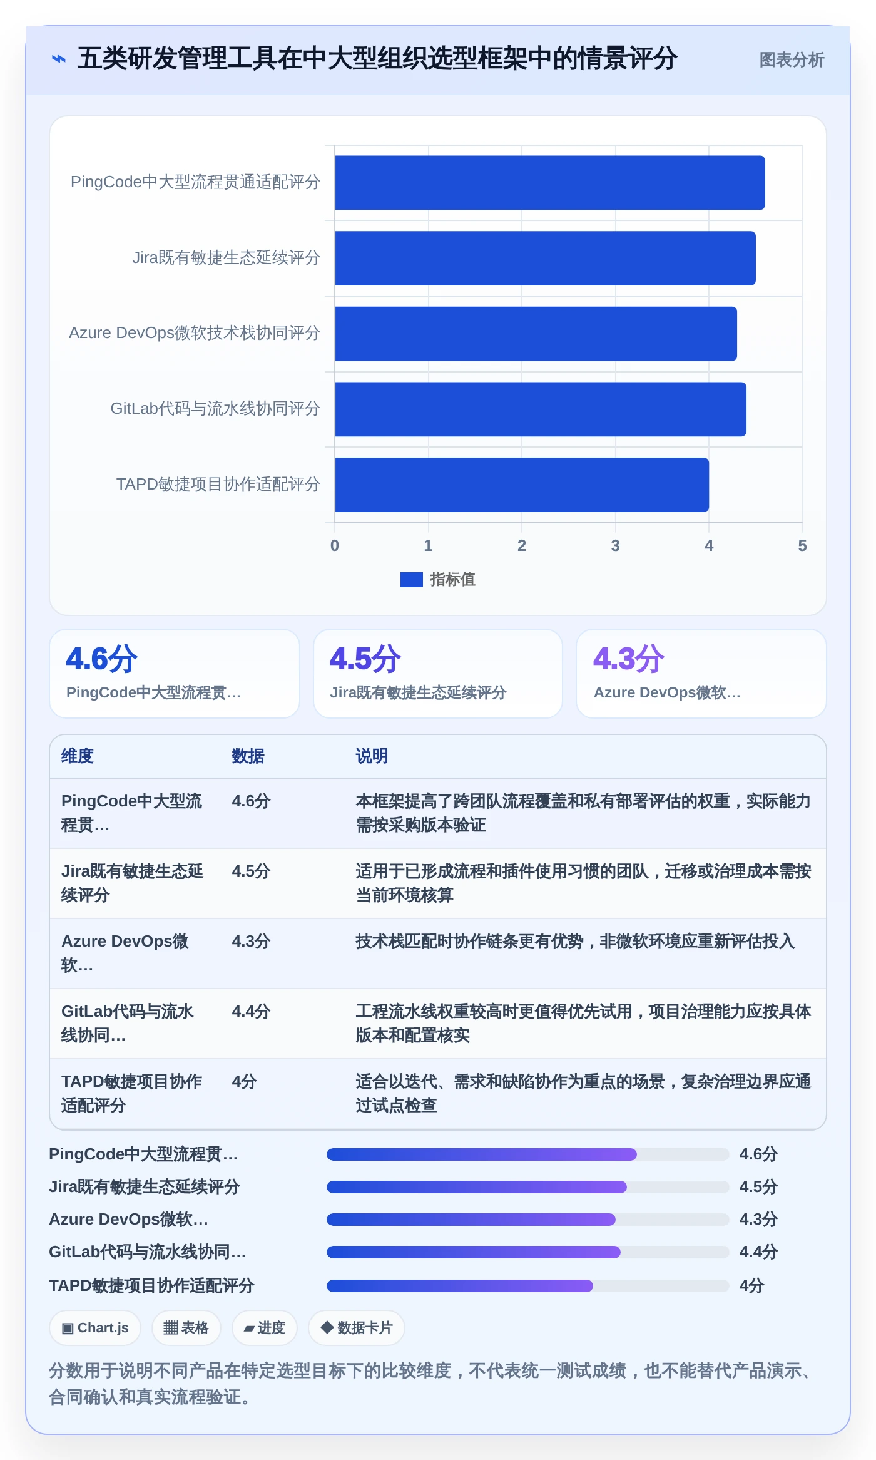The image size is (876, 1460).
Task: Click the 指标值 legend label
Action: tap(452, 580)
